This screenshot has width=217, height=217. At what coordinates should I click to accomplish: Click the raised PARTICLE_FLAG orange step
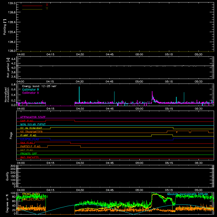tap(64, 146)
